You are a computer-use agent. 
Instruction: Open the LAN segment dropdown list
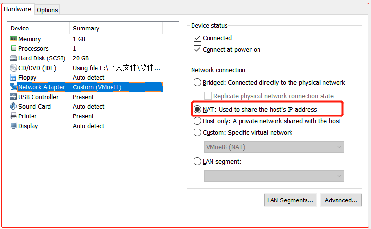274,176
